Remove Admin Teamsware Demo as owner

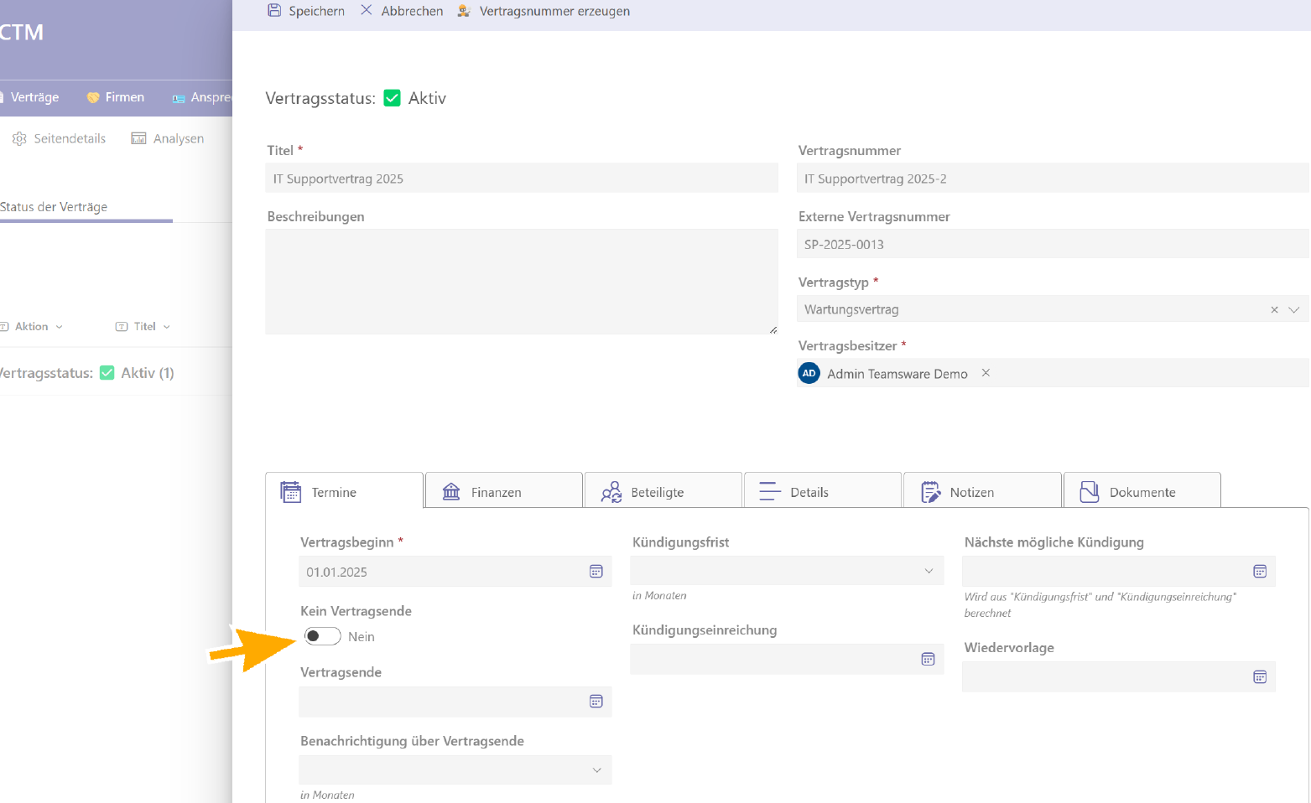coord(986,373)
